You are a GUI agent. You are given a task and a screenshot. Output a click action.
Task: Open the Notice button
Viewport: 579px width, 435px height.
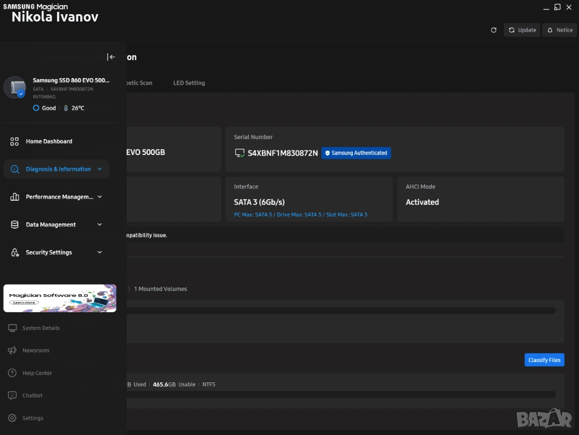click(559, 30)
